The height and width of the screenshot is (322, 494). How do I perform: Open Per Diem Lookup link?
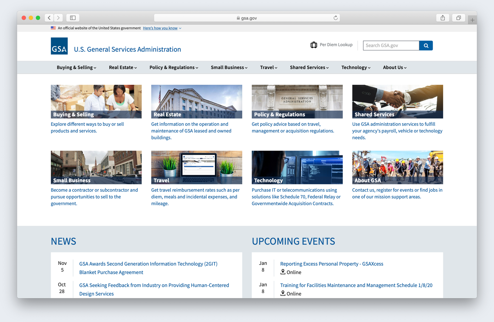point(336,45)
